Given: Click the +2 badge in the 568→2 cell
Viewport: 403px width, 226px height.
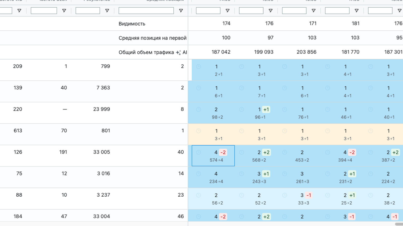Looking at the screenshot, I should click(x=266, y=152).
